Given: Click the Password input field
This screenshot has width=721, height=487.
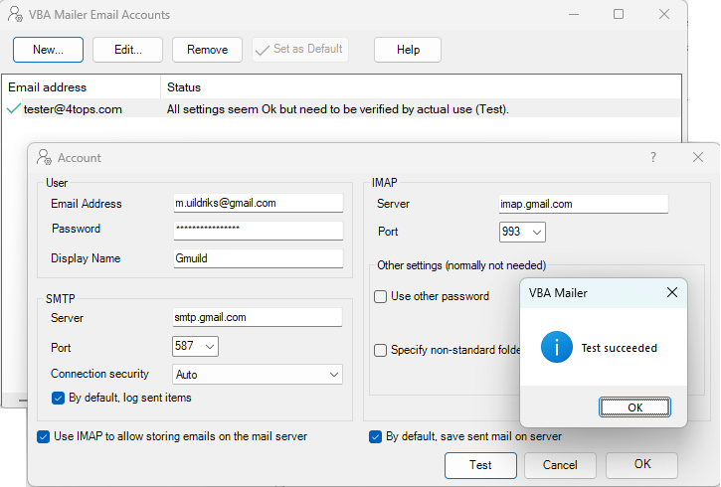Looking at the screenshot, I should [259, 231].
